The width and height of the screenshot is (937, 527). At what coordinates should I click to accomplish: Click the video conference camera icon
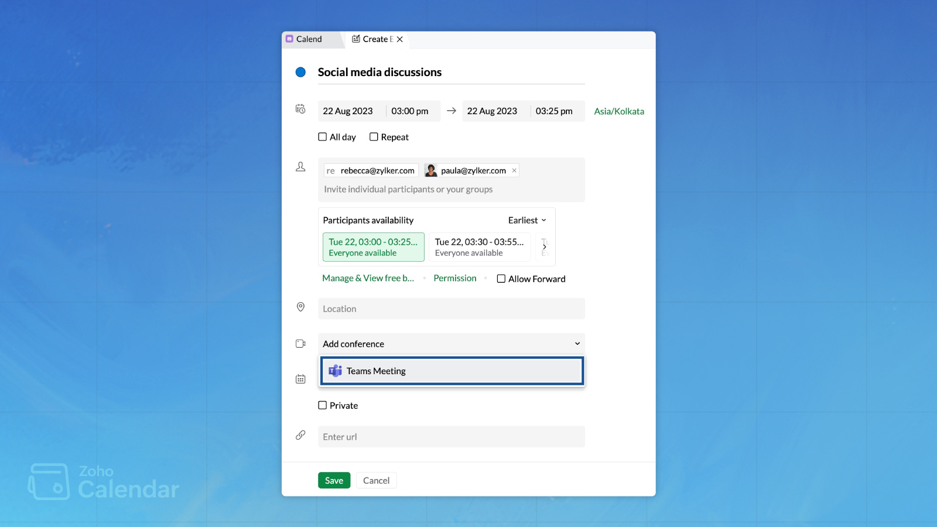click(300, 344)
